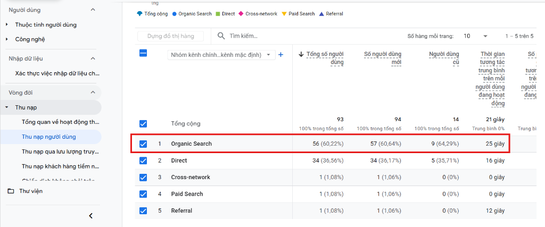The height and width of the screenshot is (227, 545).
Task: Expand Thuộc tính người dùng tree item
Action: 7,24
